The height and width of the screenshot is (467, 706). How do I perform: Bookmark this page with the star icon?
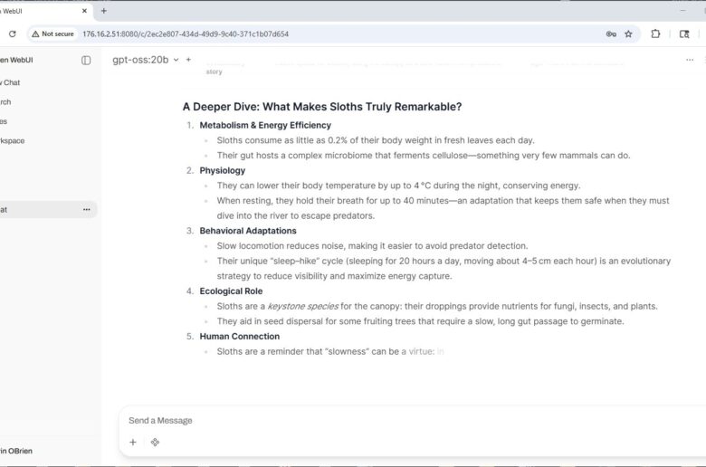point(628,34)
